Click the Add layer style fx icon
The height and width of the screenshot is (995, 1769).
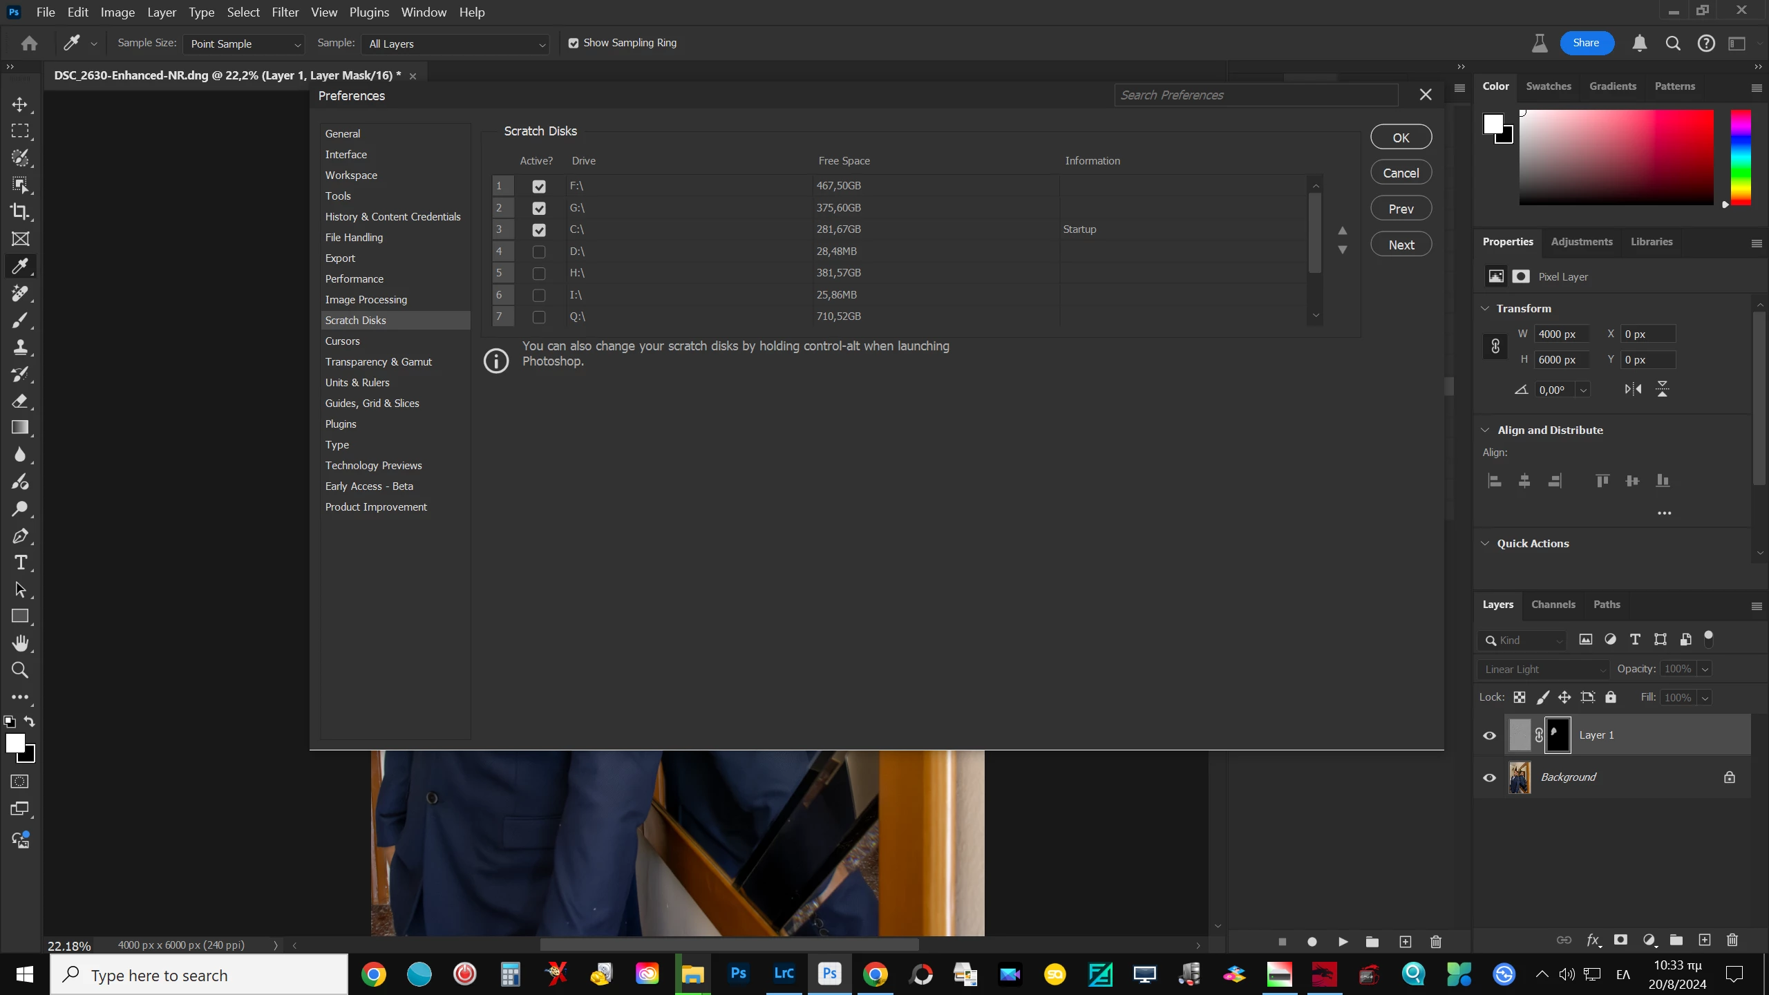tap(1593, 940)
